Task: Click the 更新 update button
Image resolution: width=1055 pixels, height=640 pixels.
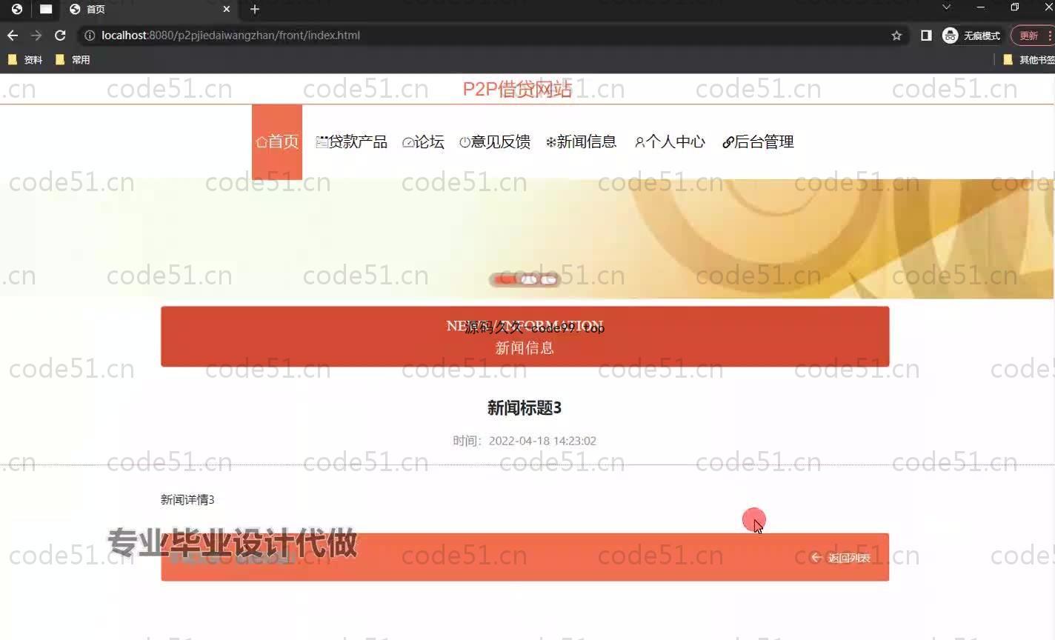Action: [1033, 36]
